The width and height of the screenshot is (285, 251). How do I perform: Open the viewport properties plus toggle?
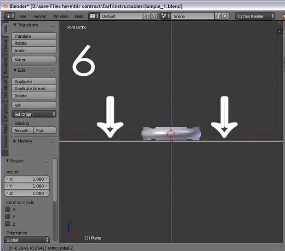click(x=279, y=32)
